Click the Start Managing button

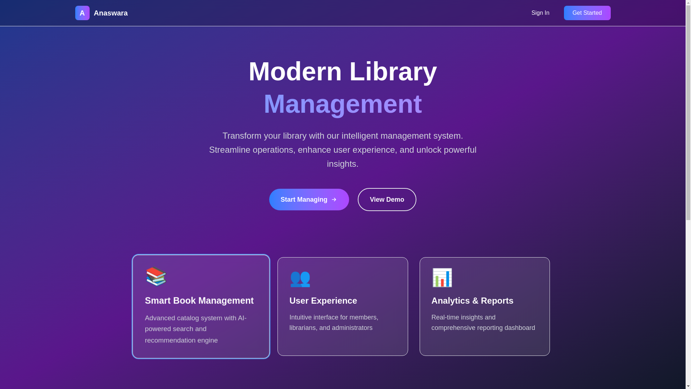[309, 200]
